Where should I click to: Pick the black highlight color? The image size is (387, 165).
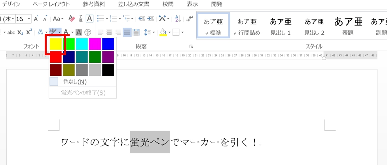[x=108, y=70]
